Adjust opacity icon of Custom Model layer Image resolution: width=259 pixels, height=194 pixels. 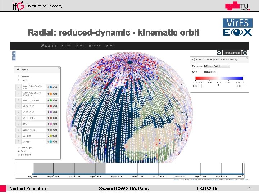click(56, 130)
